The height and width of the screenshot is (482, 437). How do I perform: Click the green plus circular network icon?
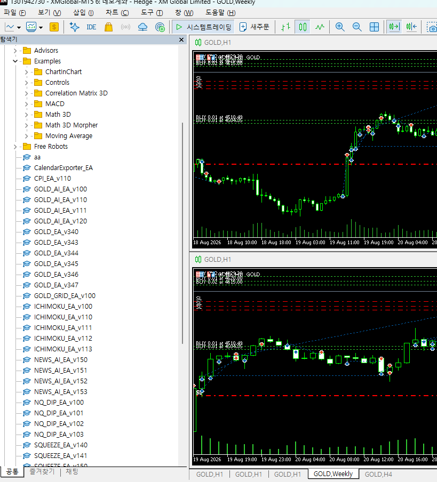(160, 27)
